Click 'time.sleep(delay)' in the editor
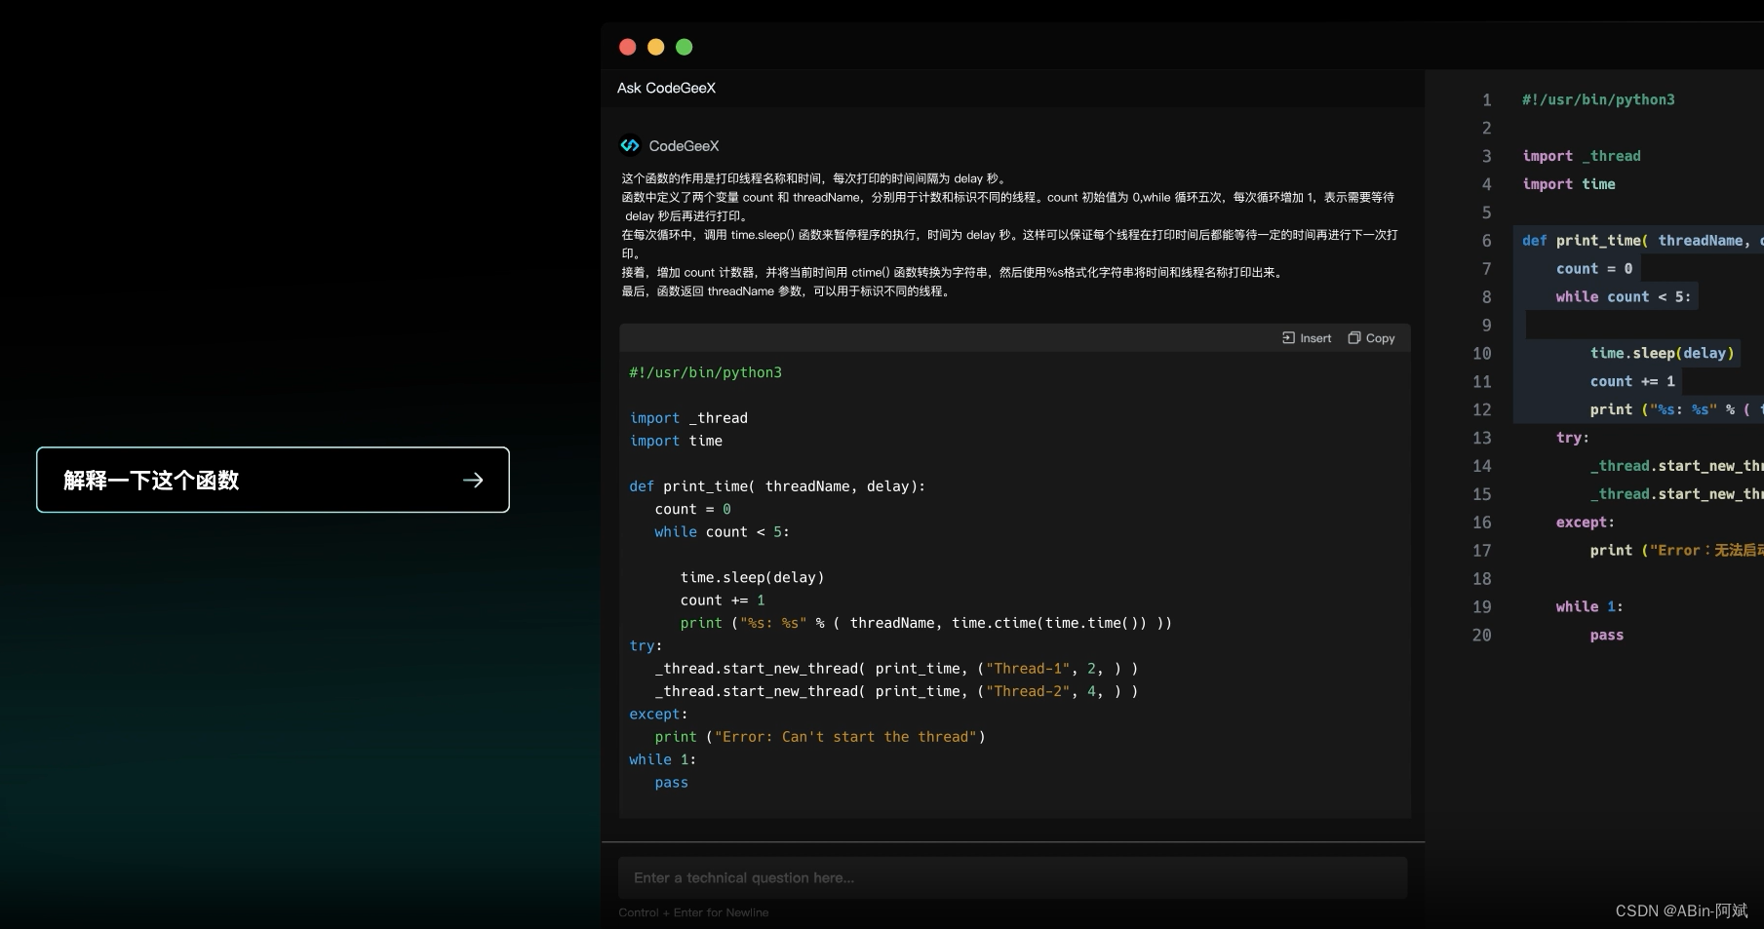The width and height of the screenshot is (1764, 929). [1663, 353]
